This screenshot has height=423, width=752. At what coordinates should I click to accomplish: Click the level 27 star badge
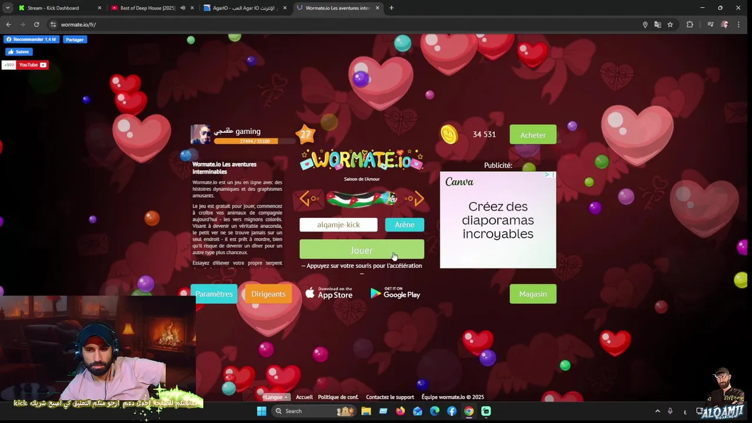(x=305, y=135)
